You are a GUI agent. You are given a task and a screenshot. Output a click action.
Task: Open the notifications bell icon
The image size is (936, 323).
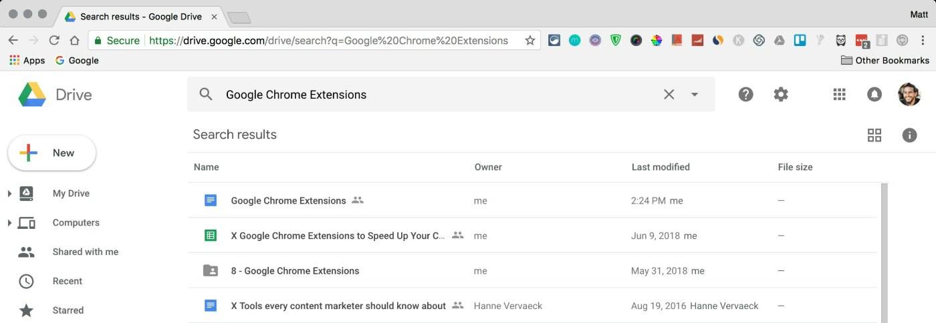tap(874, 94)
